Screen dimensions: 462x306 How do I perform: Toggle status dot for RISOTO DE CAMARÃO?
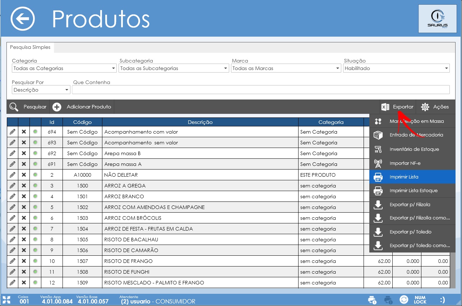coord(35,250)
